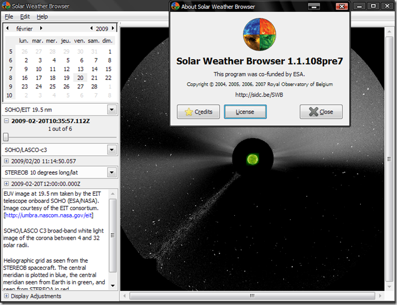Click the description panel scroll up arrow

click(113, 194)
